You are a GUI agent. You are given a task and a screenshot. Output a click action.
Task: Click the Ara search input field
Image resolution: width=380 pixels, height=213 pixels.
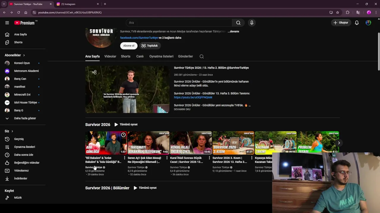tap(179, 22)
